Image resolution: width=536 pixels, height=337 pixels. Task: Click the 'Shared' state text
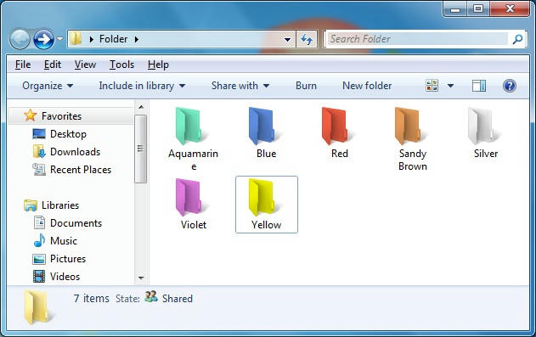tap(177, 299)
